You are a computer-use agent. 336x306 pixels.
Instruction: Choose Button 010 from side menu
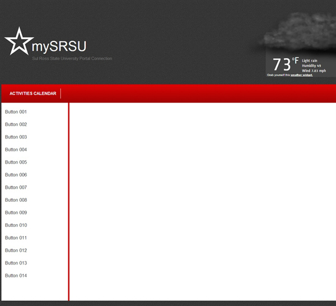(x=16, y=225)
